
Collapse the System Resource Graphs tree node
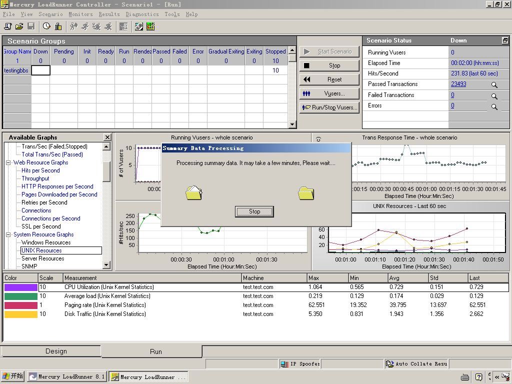click(x=8, y=234)
